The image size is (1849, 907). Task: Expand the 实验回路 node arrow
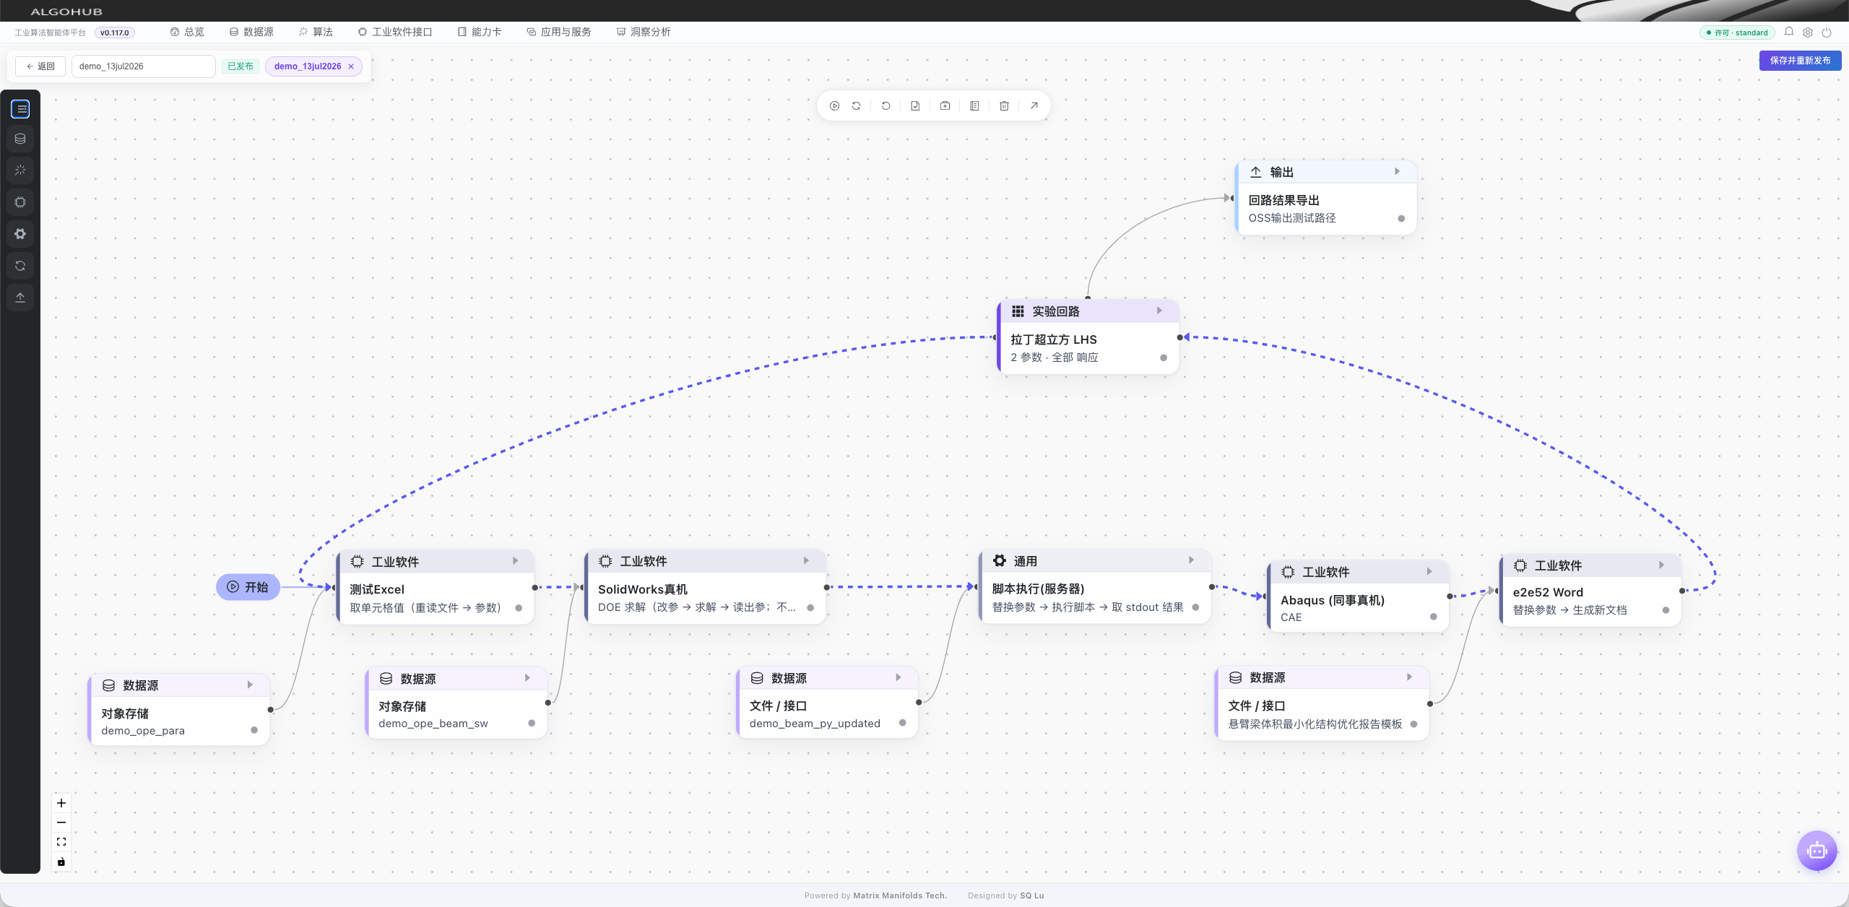coord(1159,311)
